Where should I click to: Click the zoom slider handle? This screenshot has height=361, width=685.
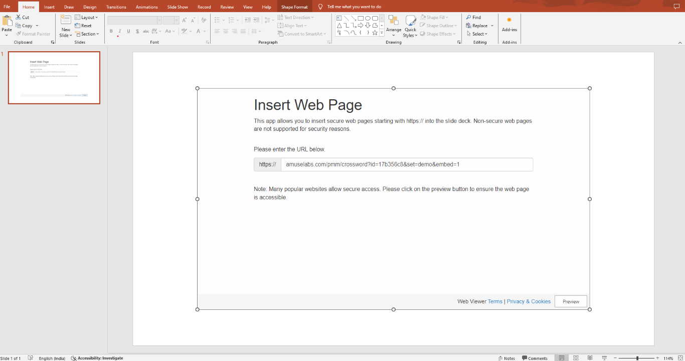pyautogui.click(x=637, y=358)
